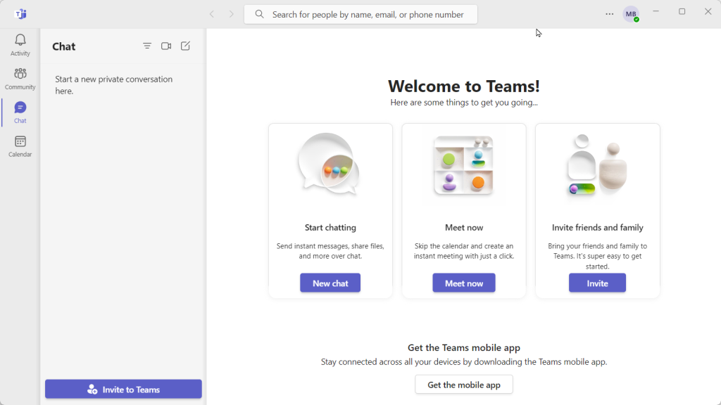Image resolution: width=721 pixels, height=405 pixels.
Task: Click the Invite friends and family illustration
Action: point(597,165)
